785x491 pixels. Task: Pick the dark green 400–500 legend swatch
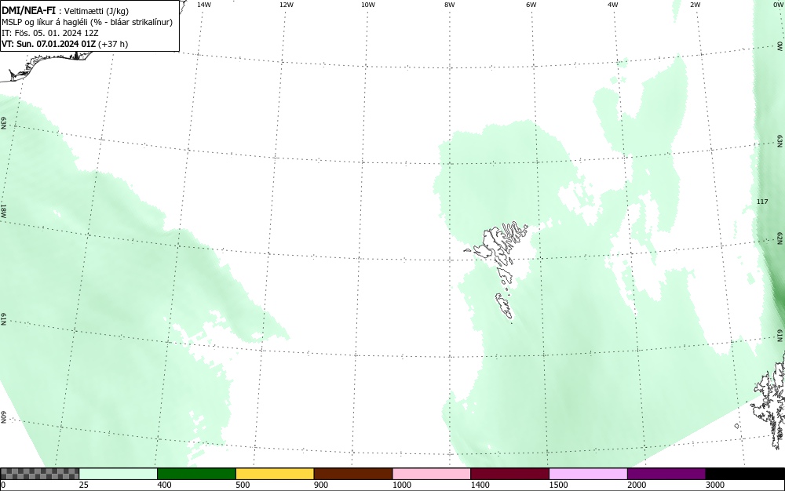pos(196,474)
